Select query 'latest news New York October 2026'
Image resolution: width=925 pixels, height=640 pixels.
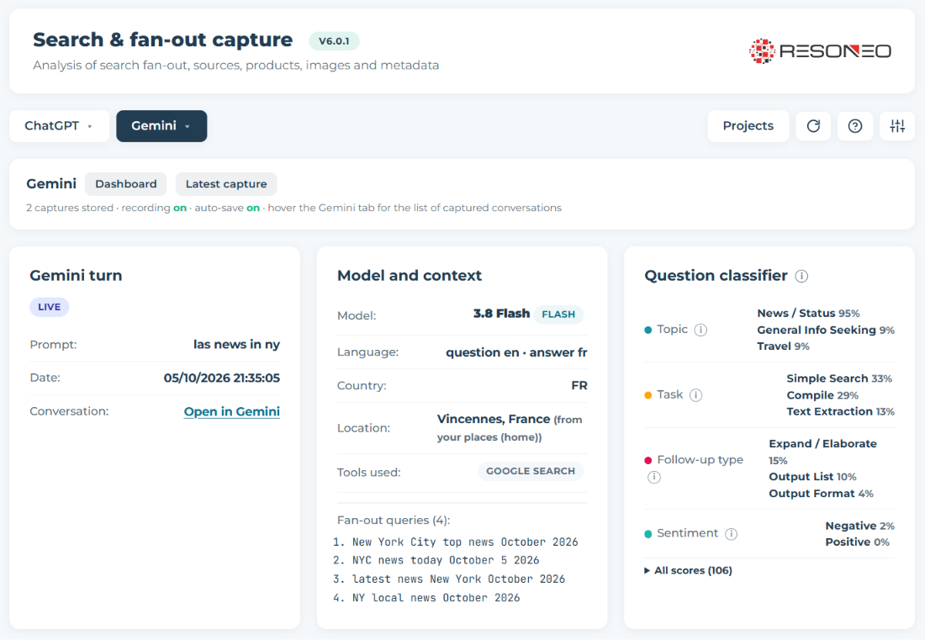coord(458,579)
